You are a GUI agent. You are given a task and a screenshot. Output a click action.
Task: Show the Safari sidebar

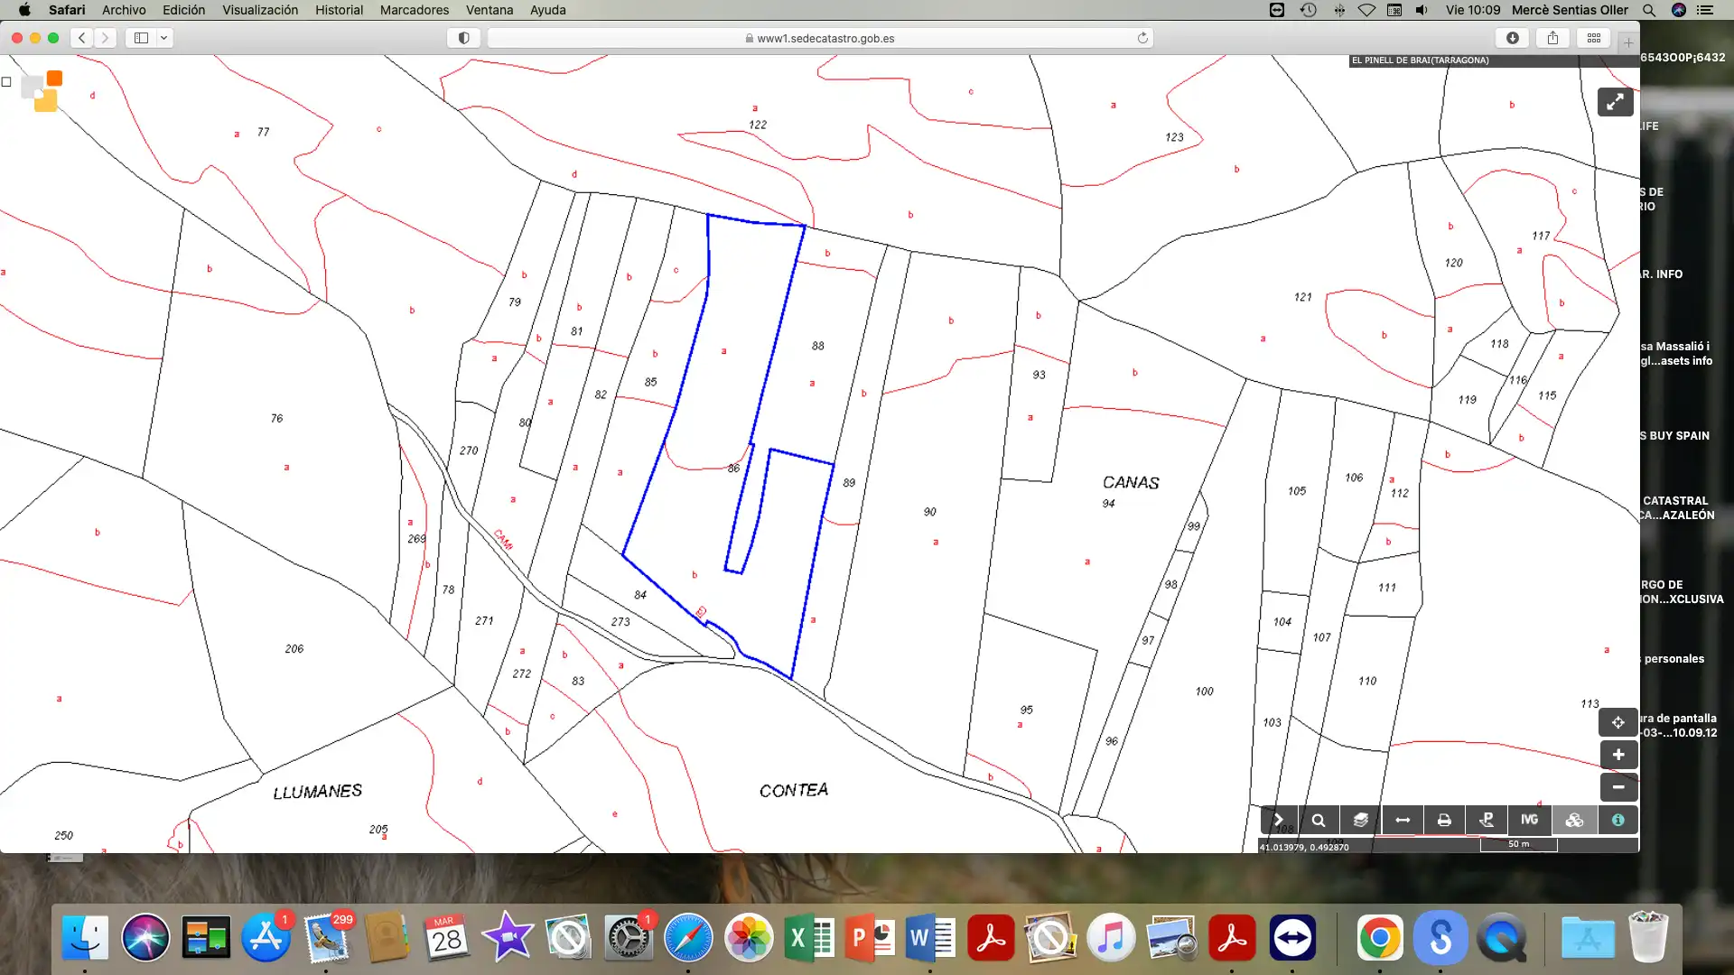[x=141, y=38]
